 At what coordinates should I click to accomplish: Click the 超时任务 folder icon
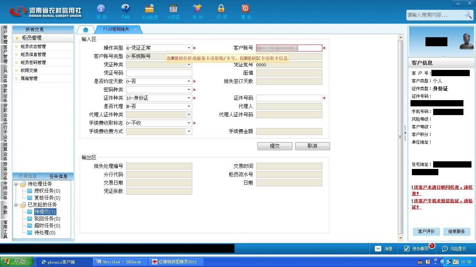click(30, 226)
